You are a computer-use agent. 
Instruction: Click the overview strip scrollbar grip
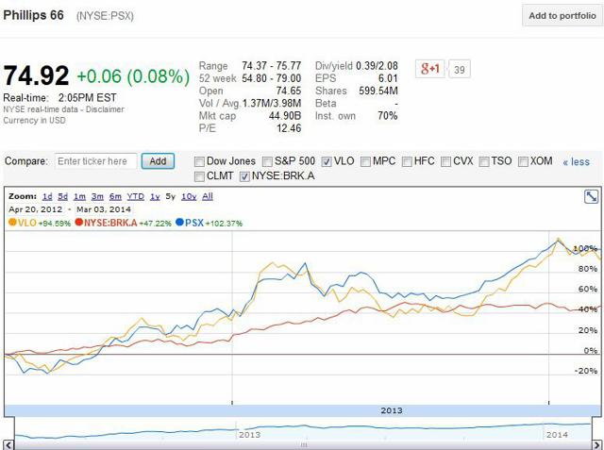[304, 445]
